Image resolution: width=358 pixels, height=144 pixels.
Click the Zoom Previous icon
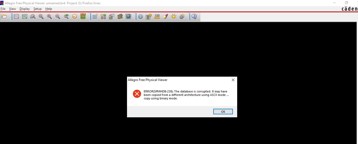[x=66, y=17]
